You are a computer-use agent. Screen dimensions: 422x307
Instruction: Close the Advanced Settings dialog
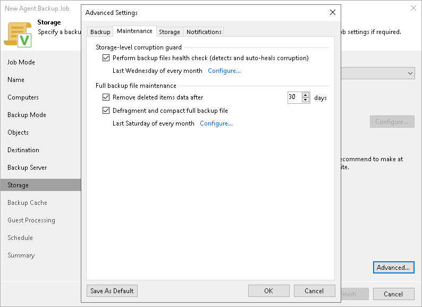[x=333, y=12]
